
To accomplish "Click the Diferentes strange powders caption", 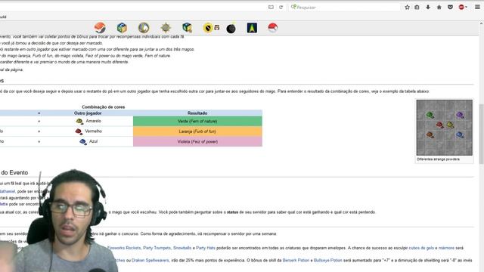I will (439, 159).
